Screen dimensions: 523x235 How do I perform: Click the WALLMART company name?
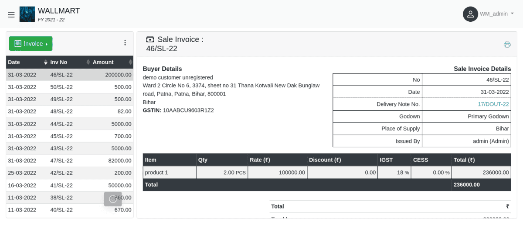[x=59, y=10]
